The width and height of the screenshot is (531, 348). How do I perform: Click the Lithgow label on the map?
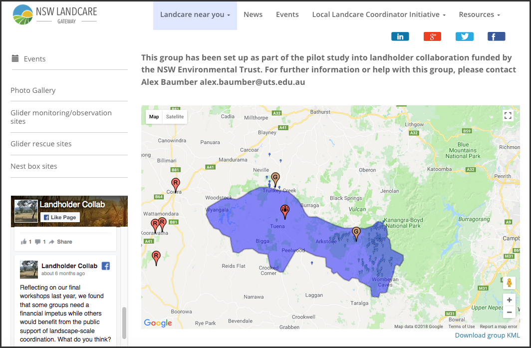click(414, 124)
